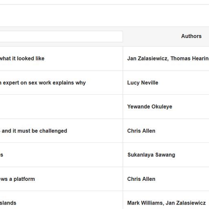The image size is (209, 209).
Task: Click author Yewande Okuleye
Action: [149, 107]
